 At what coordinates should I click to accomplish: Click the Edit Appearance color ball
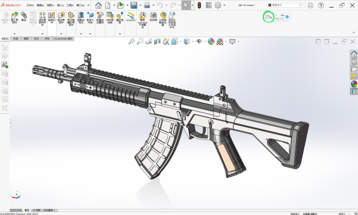click(211, 41)
